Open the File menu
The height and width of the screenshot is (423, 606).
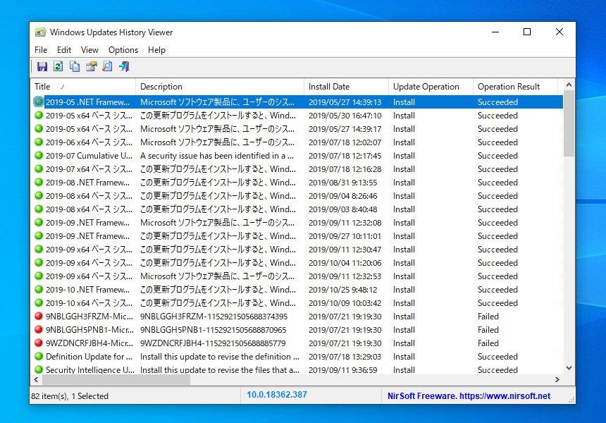point(41,50)
